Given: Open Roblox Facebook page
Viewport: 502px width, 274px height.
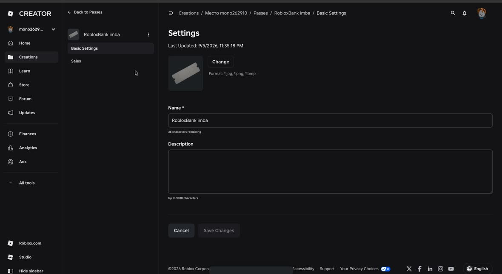Looking at the screenshot, I should [x=420, y=269].
